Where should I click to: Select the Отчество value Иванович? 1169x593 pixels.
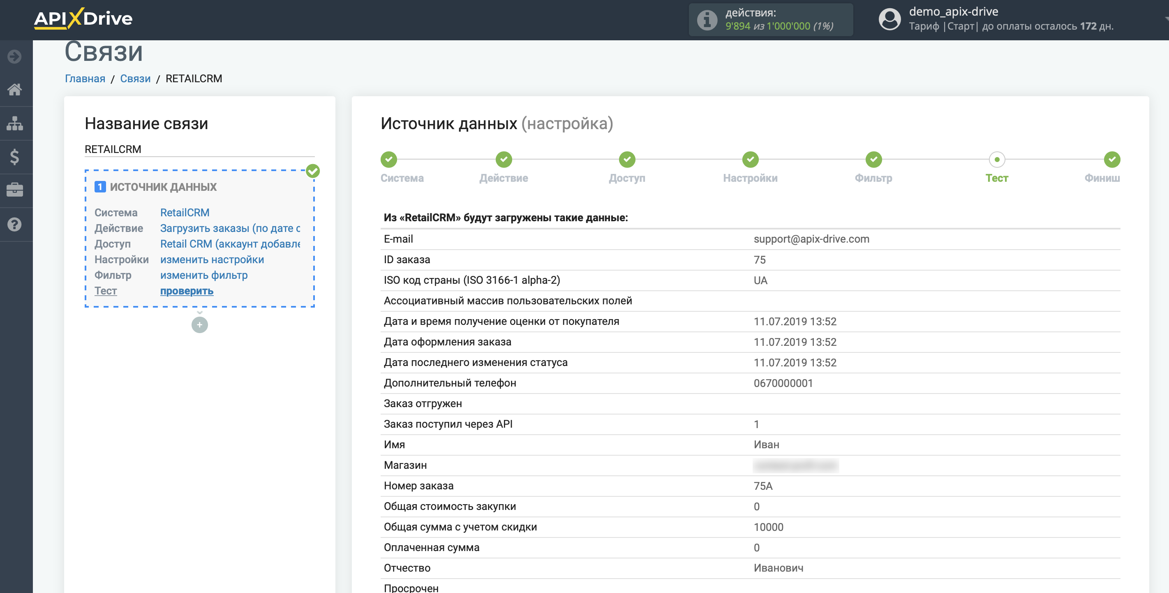pyautogui.click(x=779, y=568)
